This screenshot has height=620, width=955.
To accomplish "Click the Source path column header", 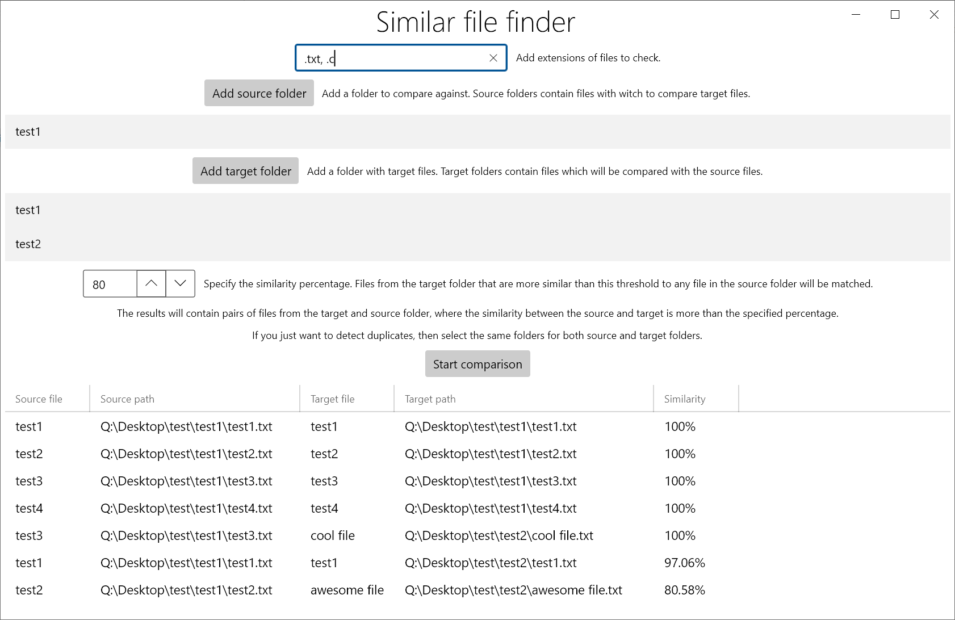I will 127,399.
